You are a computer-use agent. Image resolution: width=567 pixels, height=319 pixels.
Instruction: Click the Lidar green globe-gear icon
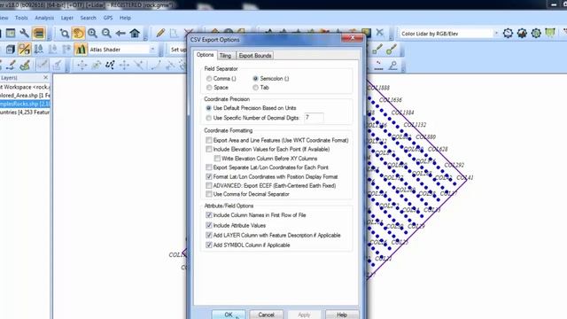point(536,34)
